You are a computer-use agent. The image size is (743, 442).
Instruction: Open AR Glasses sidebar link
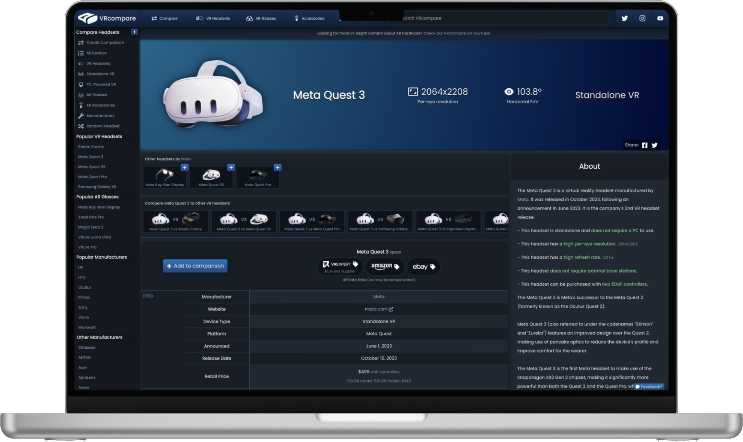click(93, 95)
